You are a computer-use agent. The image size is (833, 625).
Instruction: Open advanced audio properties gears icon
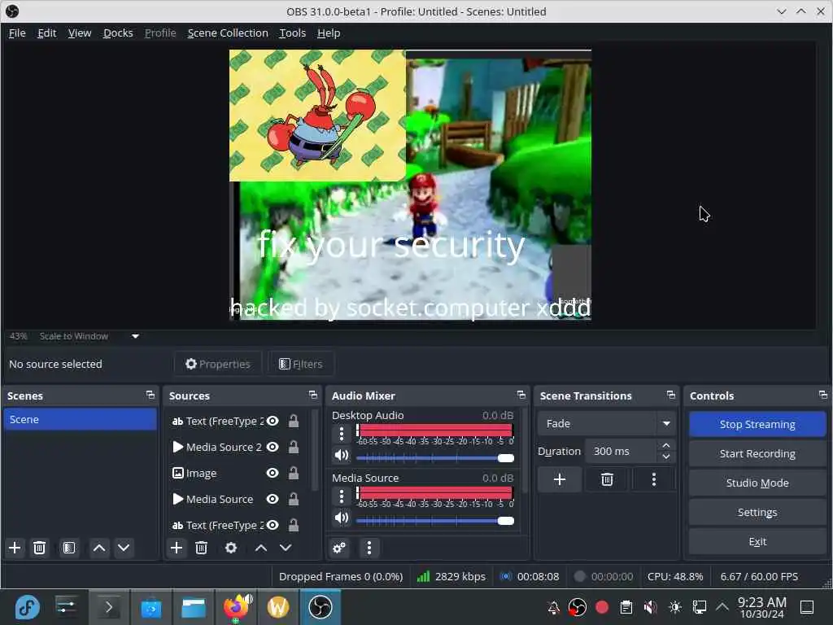tap(339, 548)
